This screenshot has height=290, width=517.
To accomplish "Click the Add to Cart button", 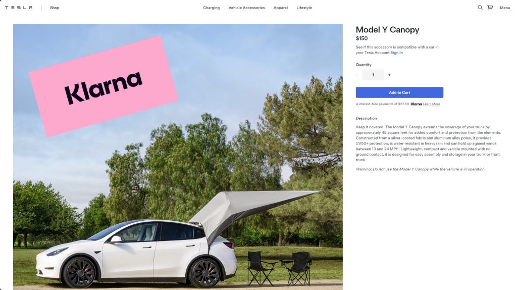I will coord(399,92).
